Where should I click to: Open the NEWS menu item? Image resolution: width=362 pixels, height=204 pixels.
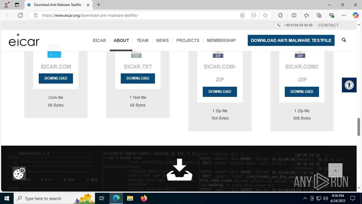click(x=162, y=41)
